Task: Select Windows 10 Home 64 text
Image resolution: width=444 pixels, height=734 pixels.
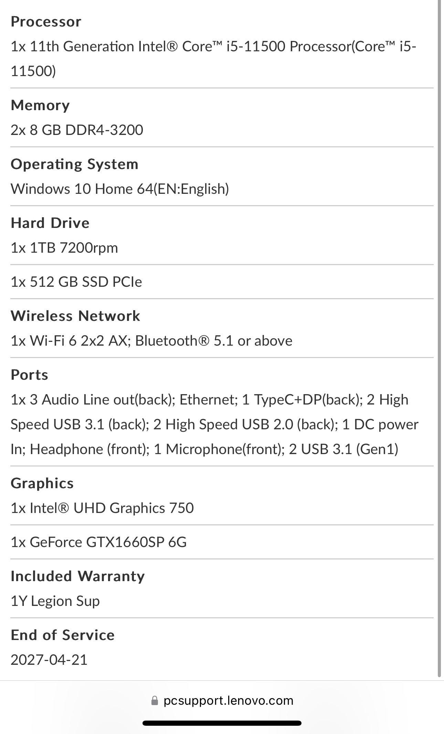Action: pos(120,189)
